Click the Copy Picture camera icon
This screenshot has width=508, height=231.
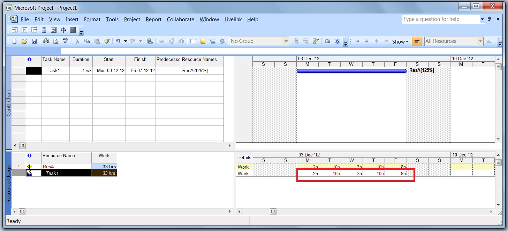tap(327, 41)
